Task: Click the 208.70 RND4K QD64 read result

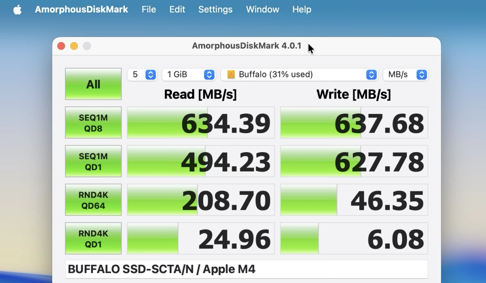Action: point(201,200)
